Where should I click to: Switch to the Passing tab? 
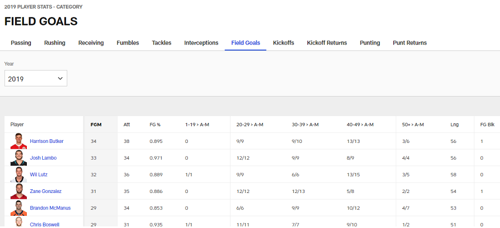[21, 43]
